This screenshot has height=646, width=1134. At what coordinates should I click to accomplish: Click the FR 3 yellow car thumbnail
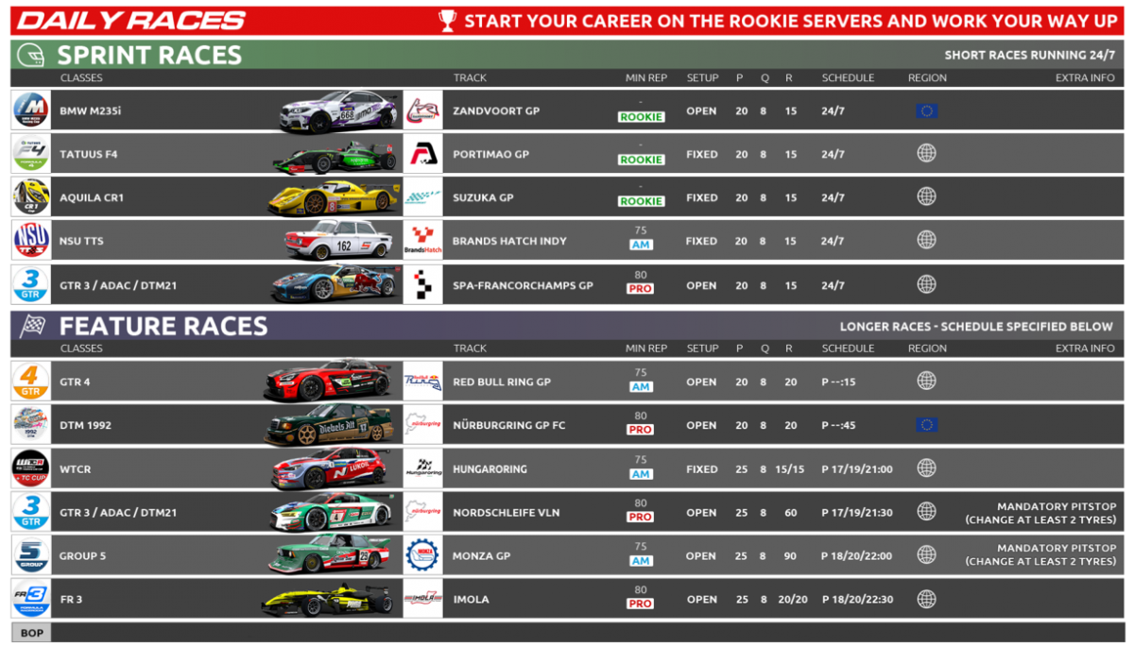pyautogui.click(x=328, y=599)
